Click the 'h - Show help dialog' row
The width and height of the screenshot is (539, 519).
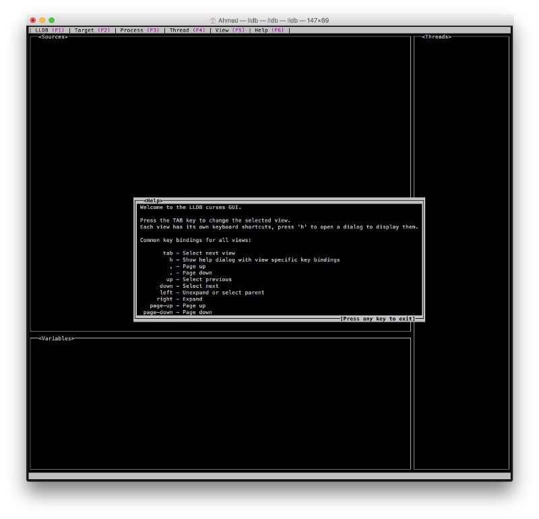pos(255,259)
